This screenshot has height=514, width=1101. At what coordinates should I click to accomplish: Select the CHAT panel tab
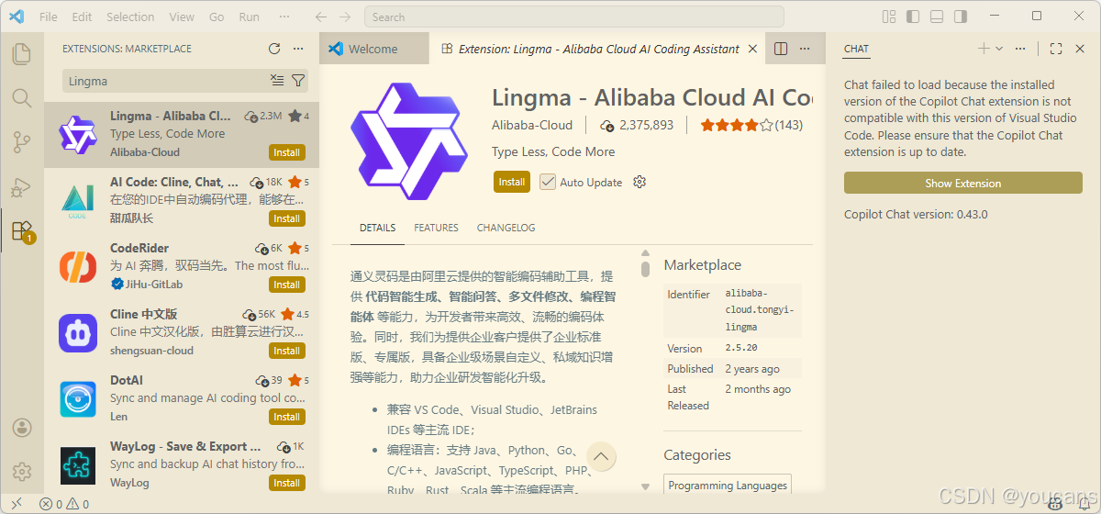click(x=856, y=49)
